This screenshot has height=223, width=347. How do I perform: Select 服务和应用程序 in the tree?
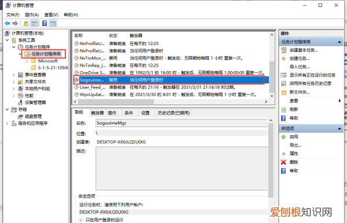pyautogui.click(x=33, y=123)
